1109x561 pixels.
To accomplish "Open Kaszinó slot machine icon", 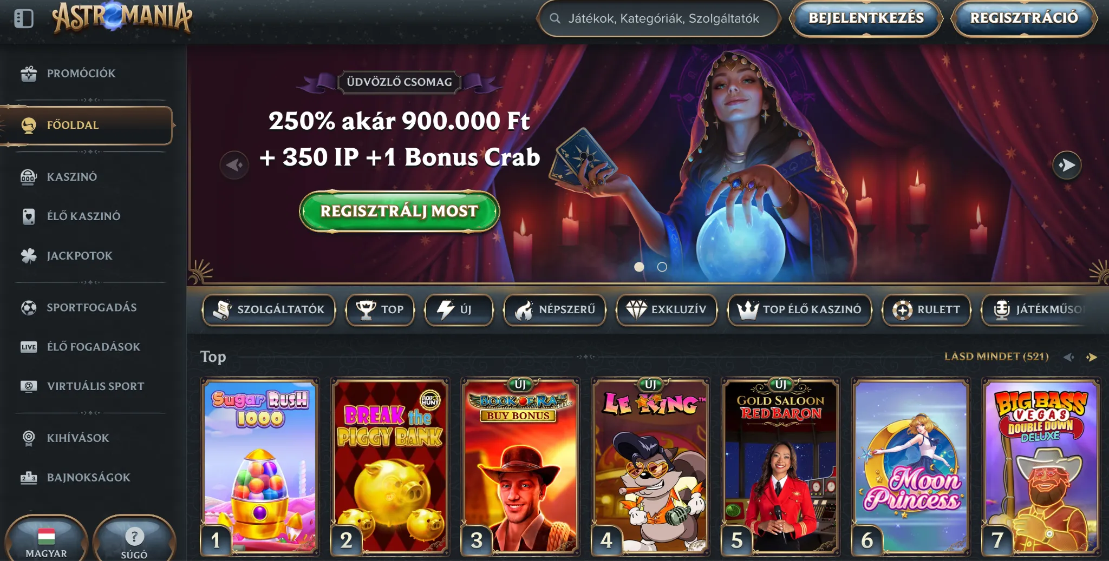I will tap(29, 177).
